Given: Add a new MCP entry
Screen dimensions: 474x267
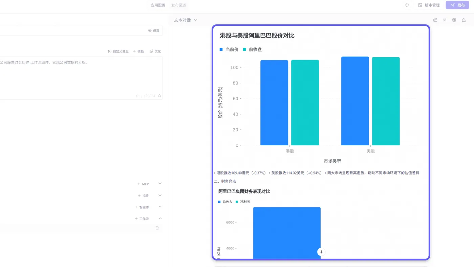Looking at the screenshot, I should pos(143,184).
